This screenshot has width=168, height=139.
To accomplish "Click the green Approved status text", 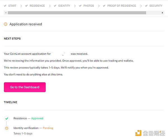I will pos(37,118).
